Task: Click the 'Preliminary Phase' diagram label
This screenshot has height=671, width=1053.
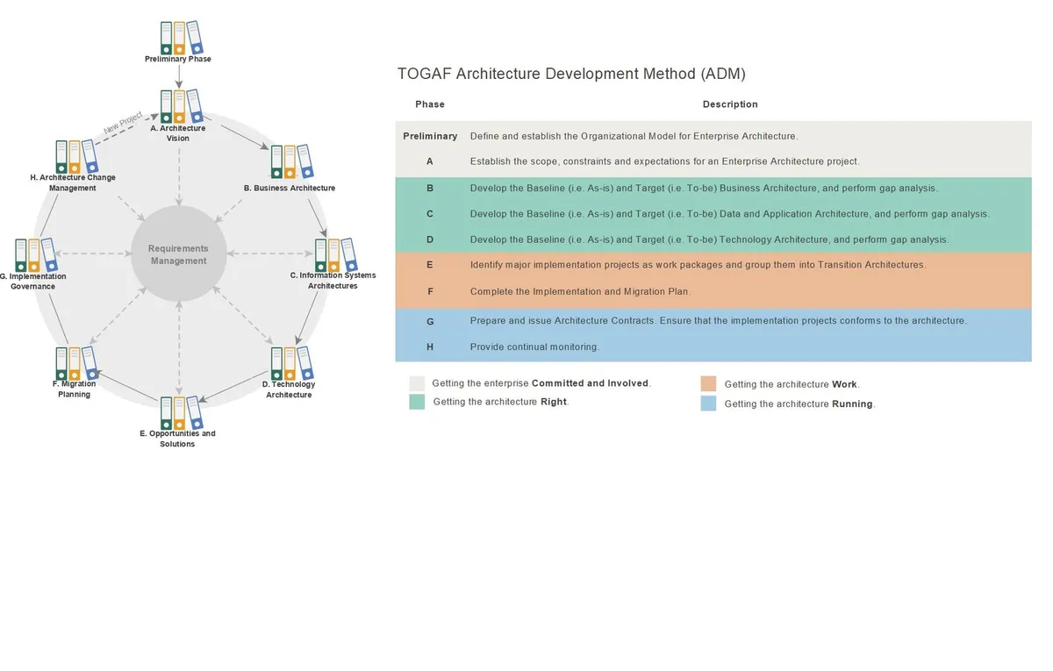Action: coord(178,60)
